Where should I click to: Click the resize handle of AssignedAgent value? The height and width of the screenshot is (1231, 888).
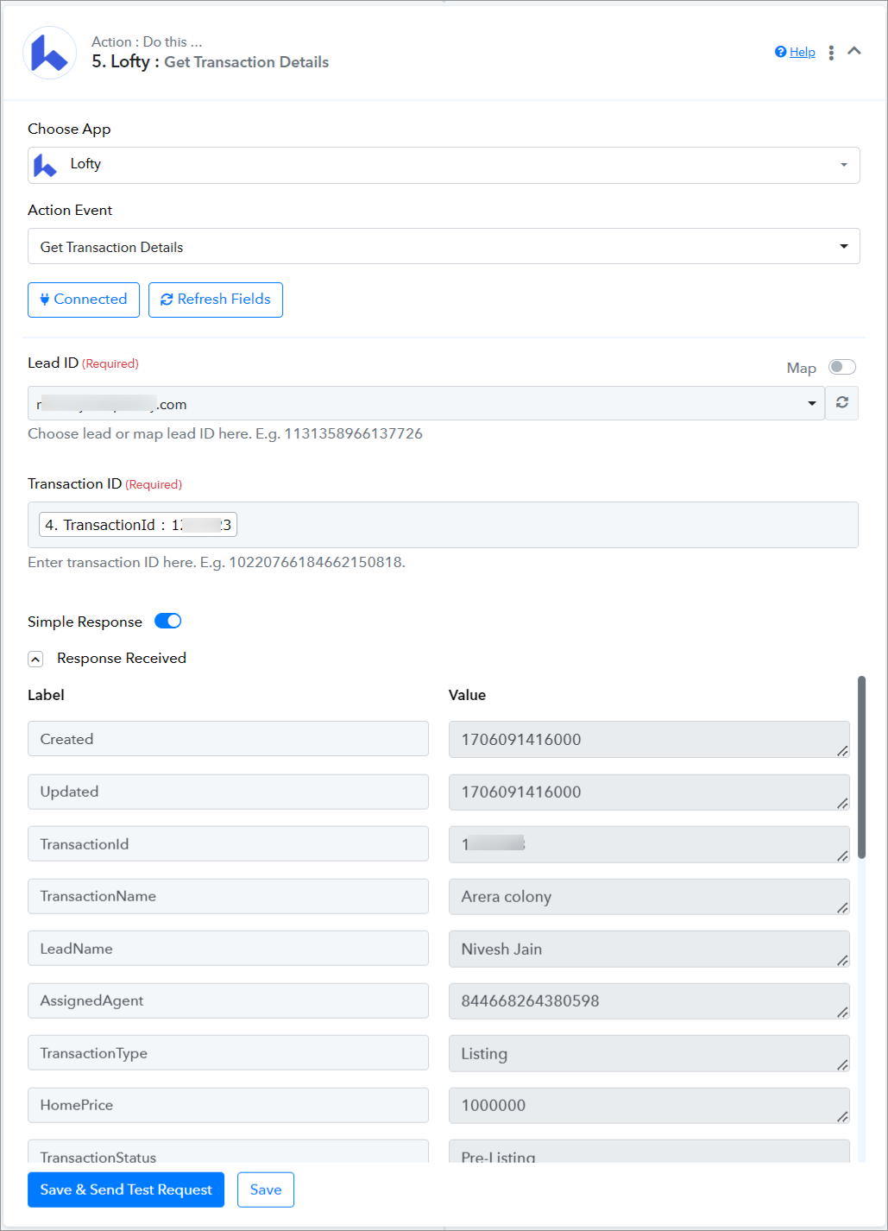coord(842,1013)
